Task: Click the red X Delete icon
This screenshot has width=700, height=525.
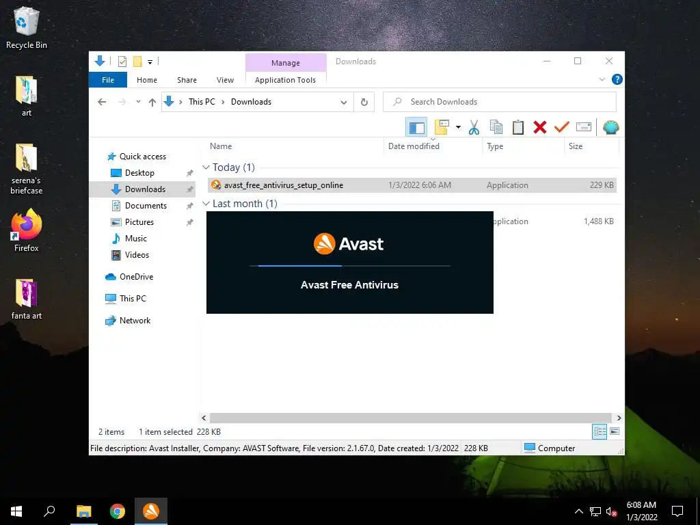Action: coord(540,127)
